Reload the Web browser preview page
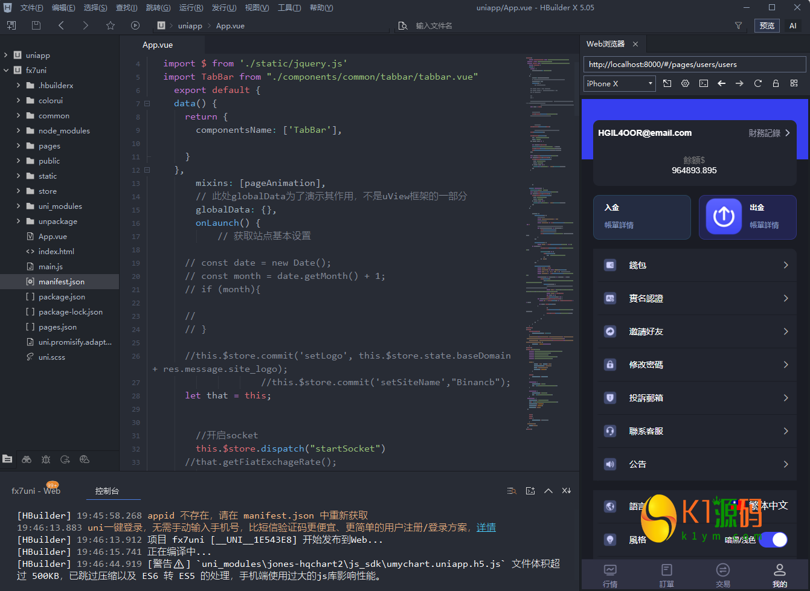The width and height of the screenshot is (810, 591). pyautogui.click(x=757, y=83)
